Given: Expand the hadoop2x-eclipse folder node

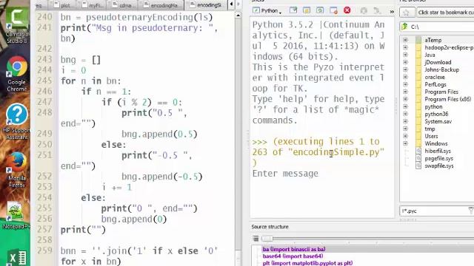Looking at the screenshot, I should 405,47.
